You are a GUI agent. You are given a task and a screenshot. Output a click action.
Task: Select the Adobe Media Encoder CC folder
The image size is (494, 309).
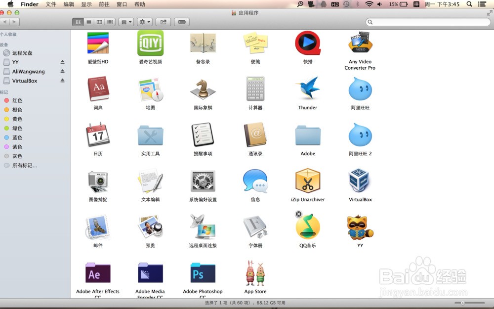[x=150, y=273]
